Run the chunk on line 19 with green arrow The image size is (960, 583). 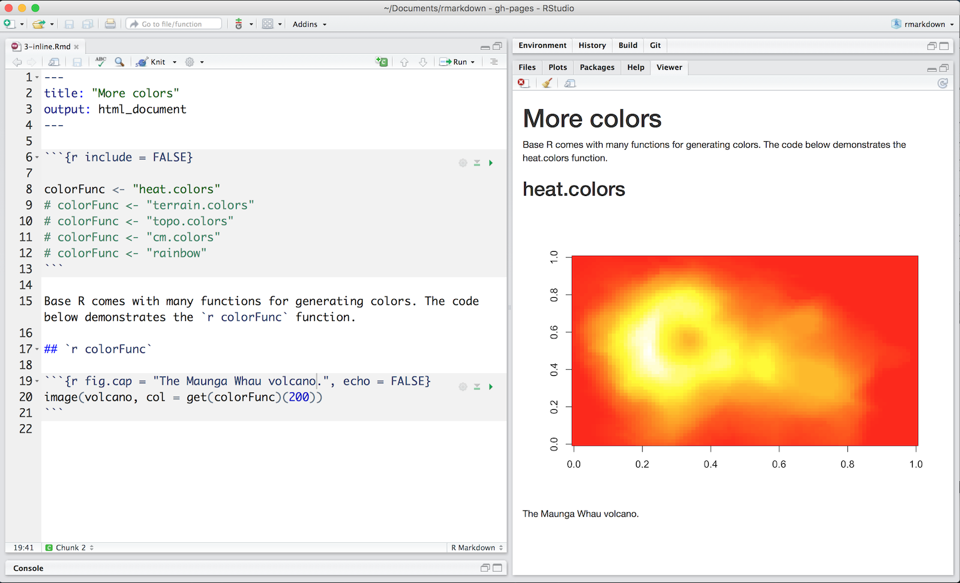point(491,386)
